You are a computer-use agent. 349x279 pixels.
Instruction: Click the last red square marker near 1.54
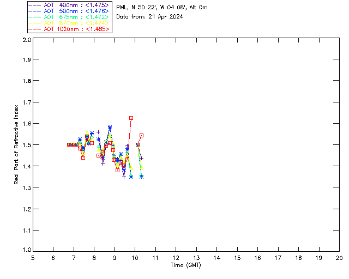tap(141, 136)
